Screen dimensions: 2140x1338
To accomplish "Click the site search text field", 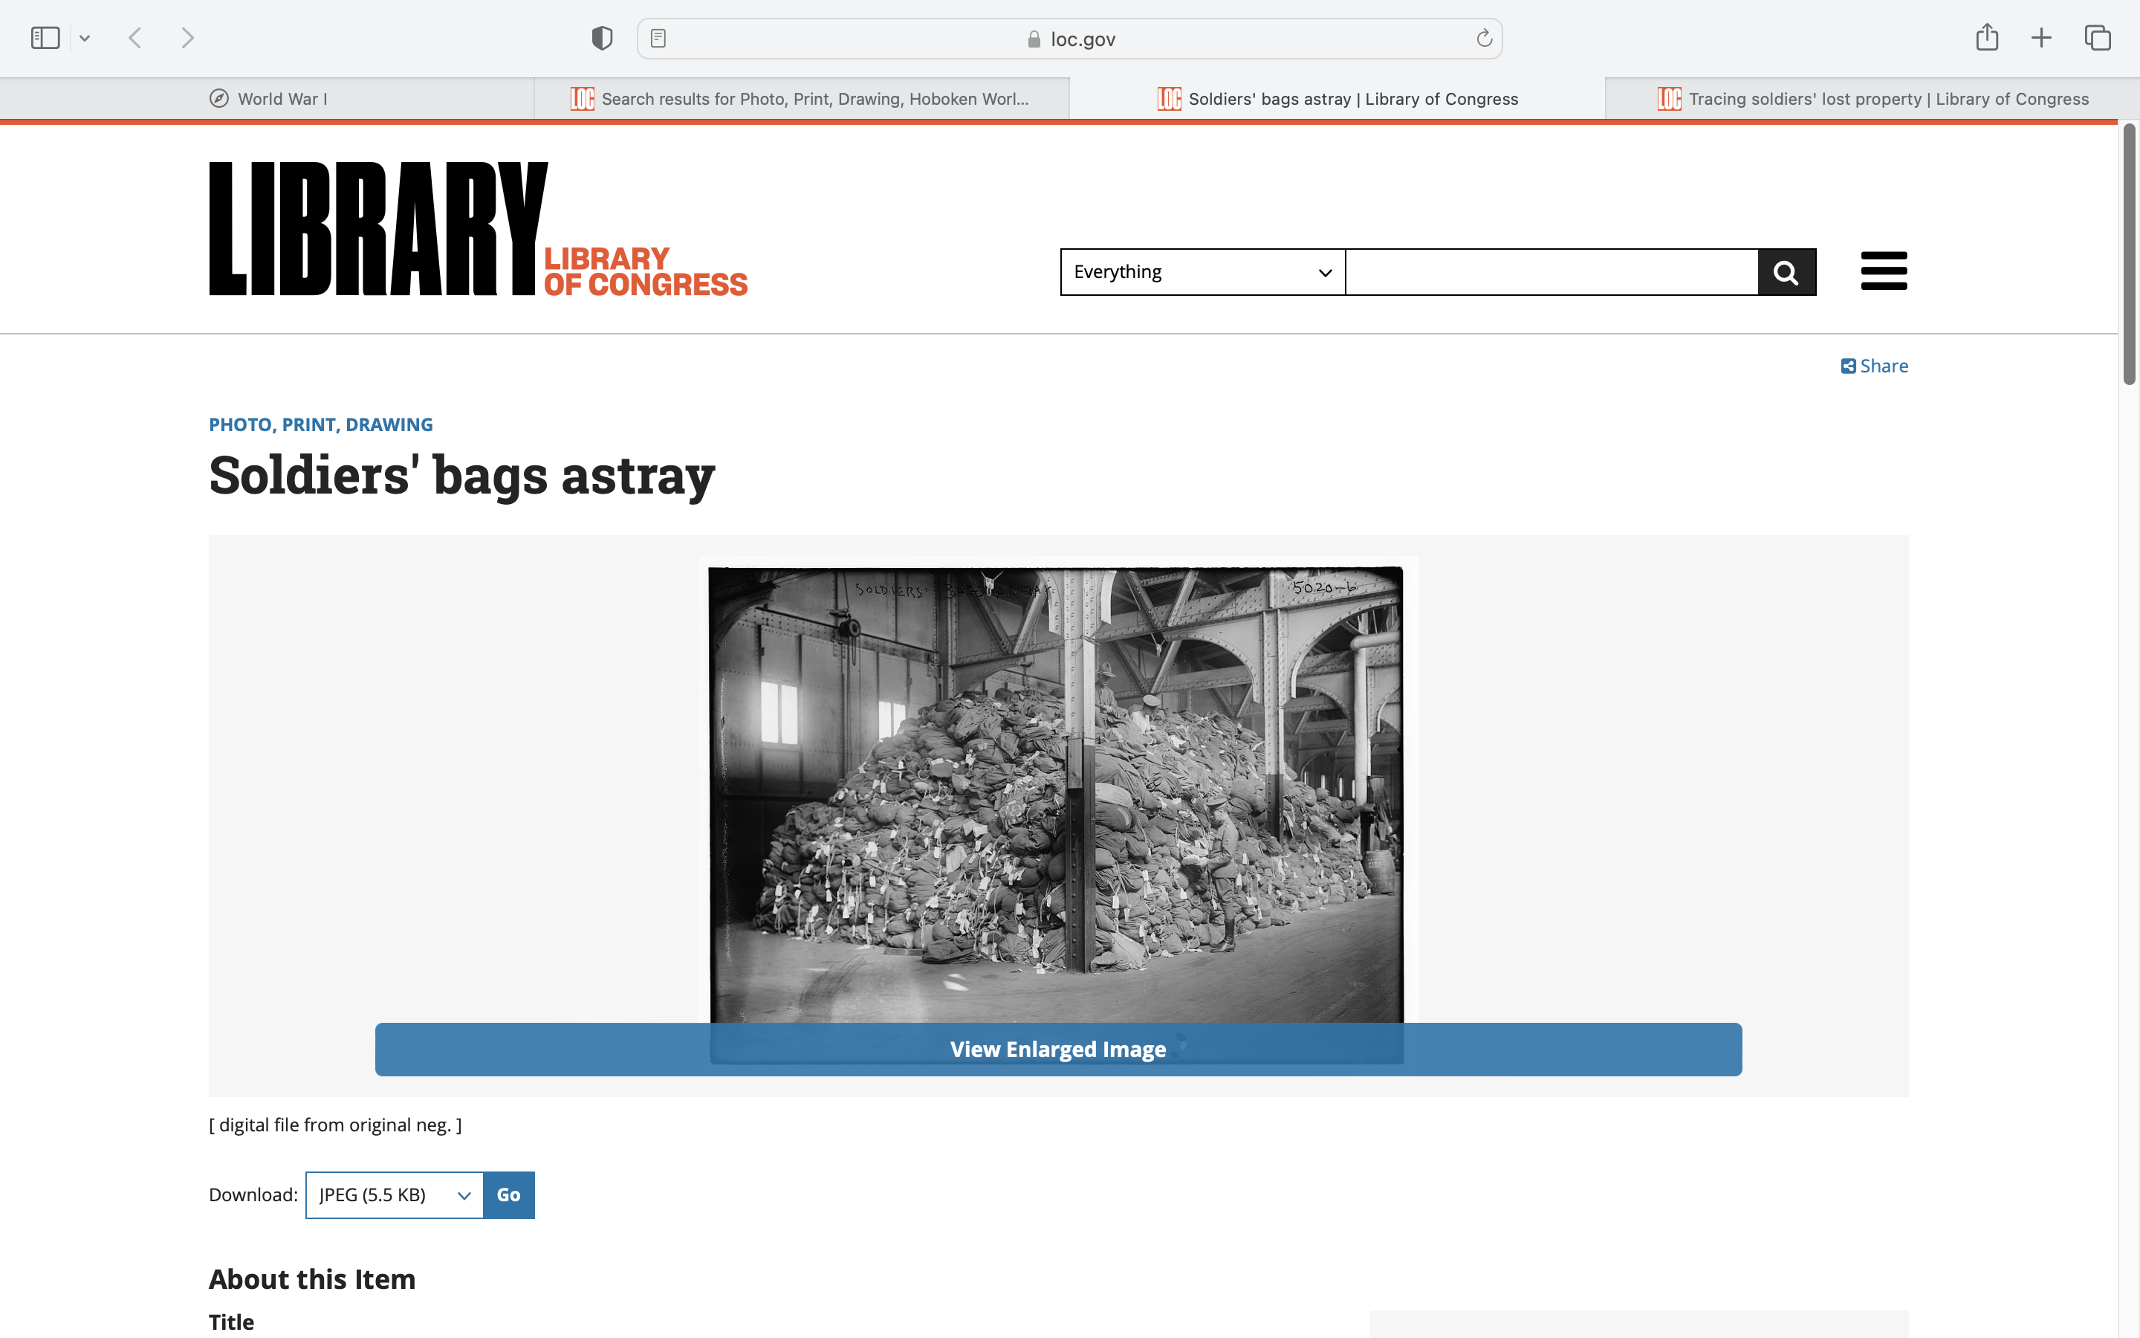I will [x=1551, y=271].
